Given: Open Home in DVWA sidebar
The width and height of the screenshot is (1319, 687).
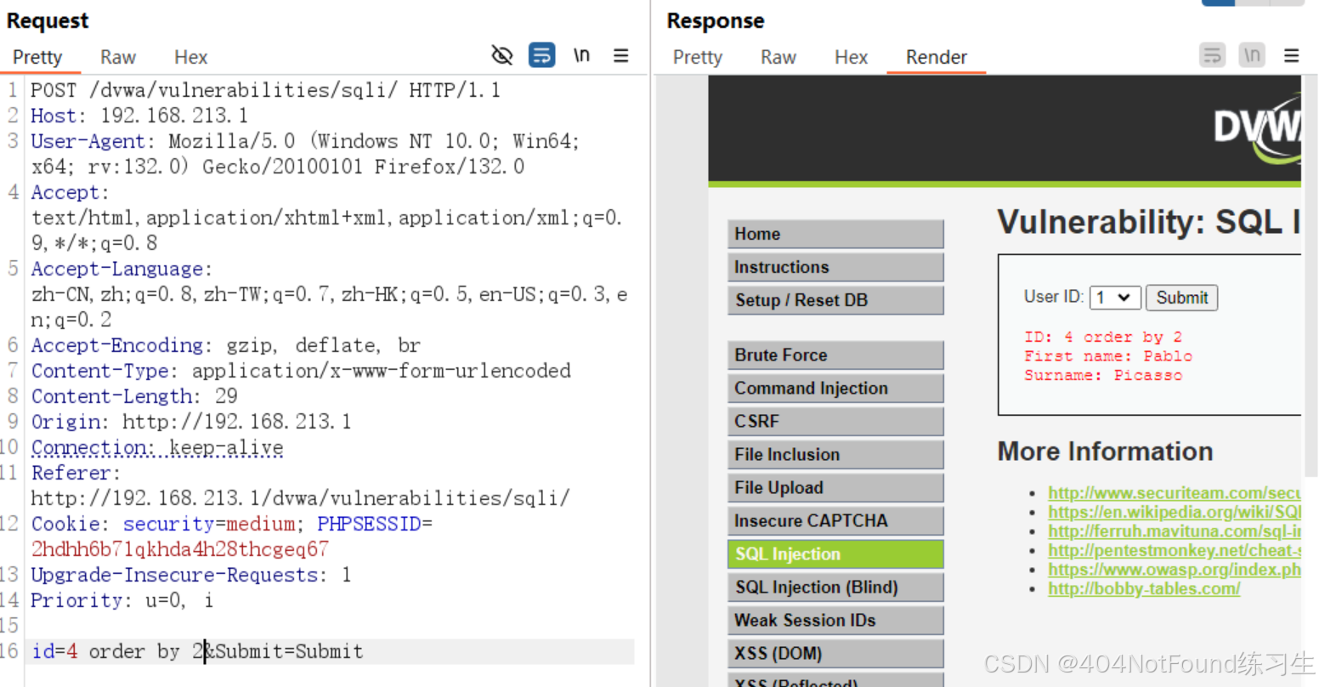Looking at the screenshot, I should 835,234.
